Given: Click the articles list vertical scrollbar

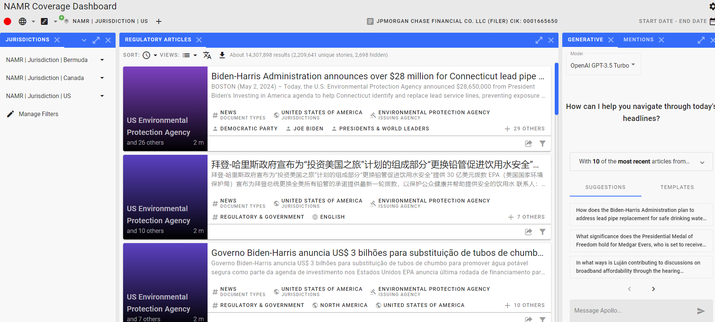Looking at the screenshot, I should coord(556,89).
